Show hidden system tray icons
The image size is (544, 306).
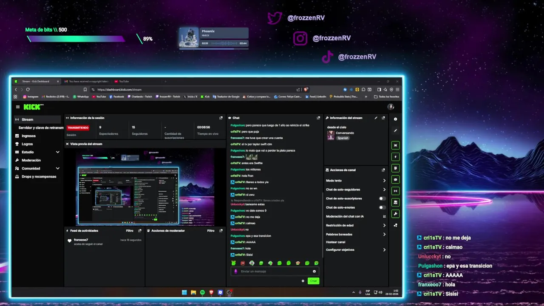354,292
